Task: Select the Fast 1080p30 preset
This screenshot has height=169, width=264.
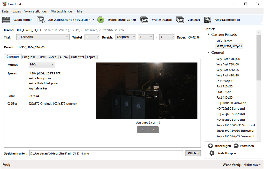Action: [225, 81]
